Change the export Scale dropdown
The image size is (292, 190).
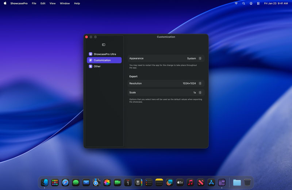(197, 92)
